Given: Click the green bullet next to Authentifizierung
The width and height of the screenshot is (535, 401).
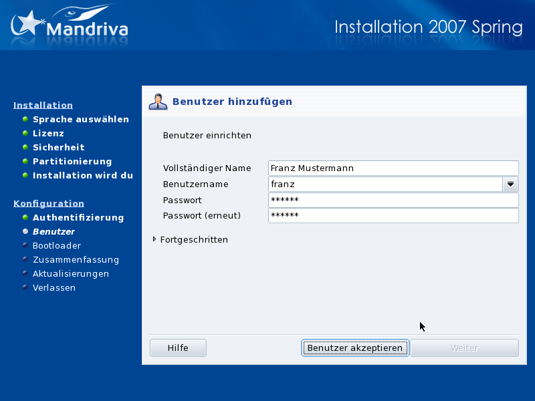Looking at the screenshot, I should [x=25, y=218].
